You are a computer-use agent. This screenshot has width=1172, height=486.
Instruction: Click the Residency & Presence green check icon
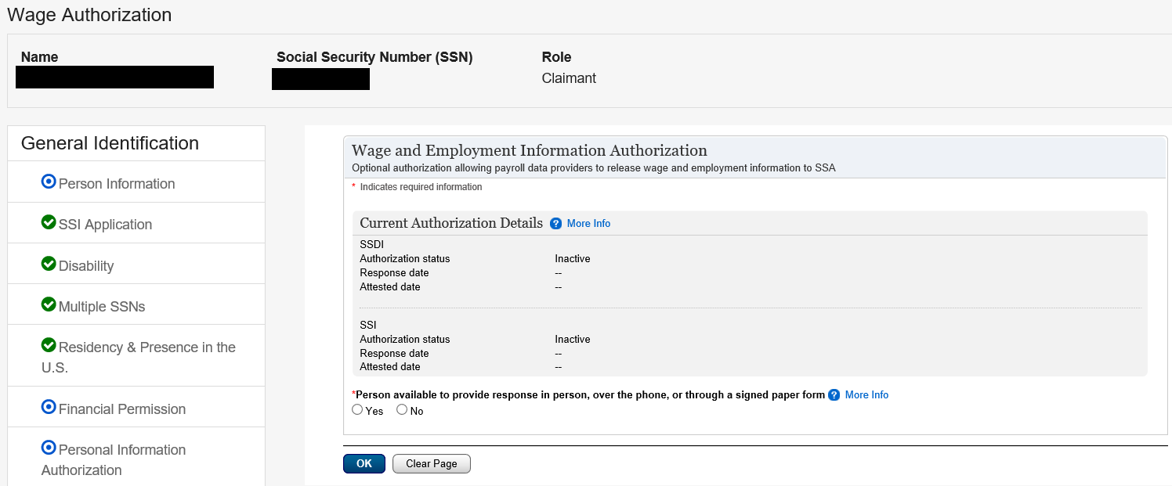49,345
